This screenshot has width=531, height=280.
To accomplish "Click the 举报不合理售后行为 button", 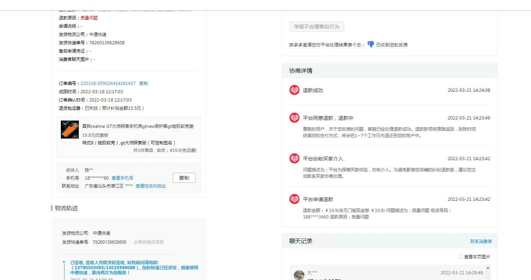I will tap(316, 27).
